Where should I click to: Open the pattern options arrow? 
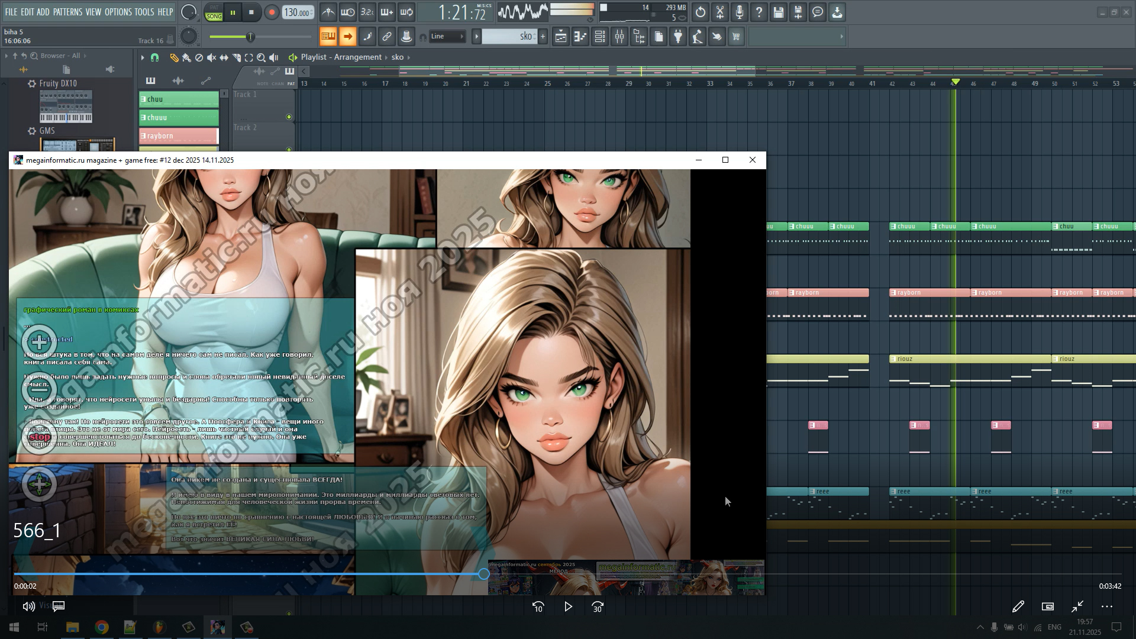pyautogui.click(x=476, y=37)
